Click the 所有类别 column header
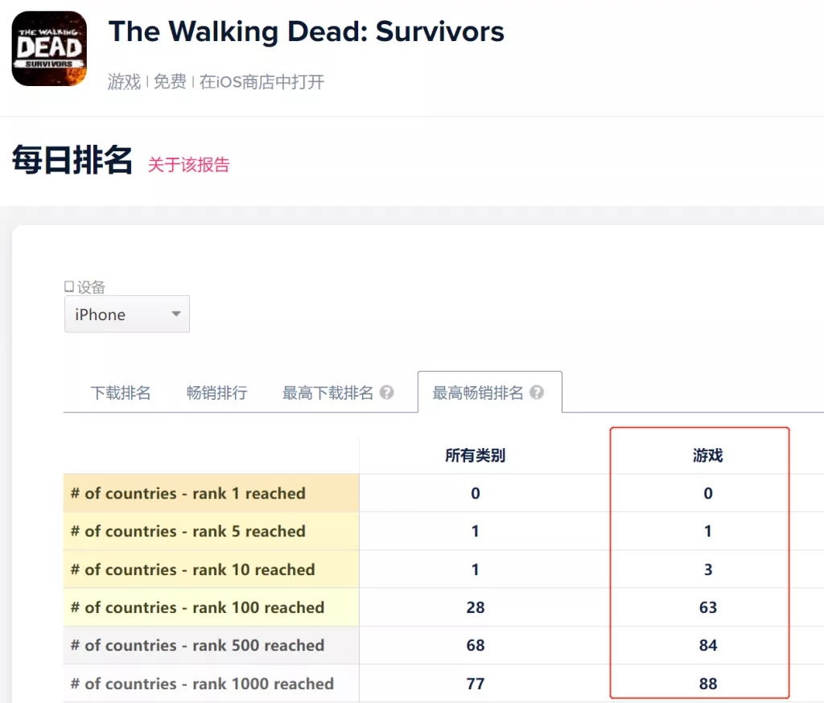This screenshot has height=703, width=824. [476, 455]
